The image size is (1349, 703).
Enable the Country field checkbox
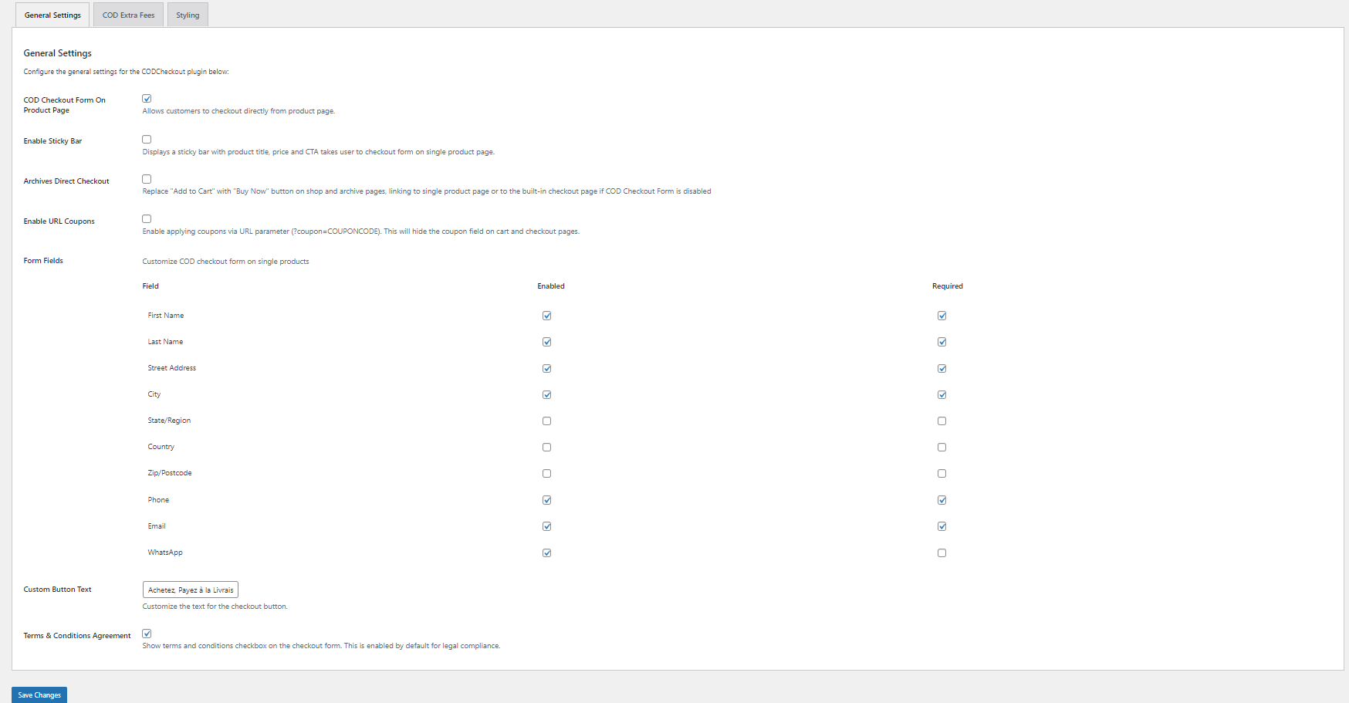pyautogui.click(x=547, y=448)
